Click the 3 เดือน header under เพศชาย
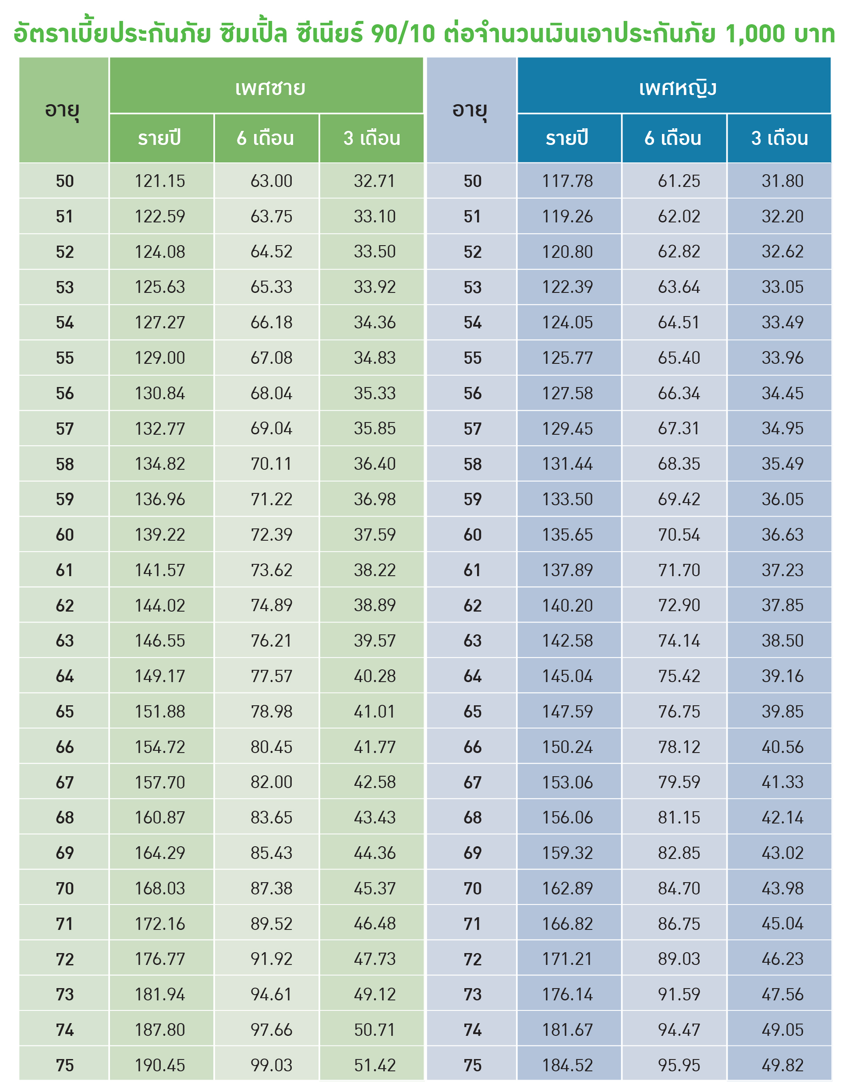This screenshot has width=856, height=1091. (371, 138)
